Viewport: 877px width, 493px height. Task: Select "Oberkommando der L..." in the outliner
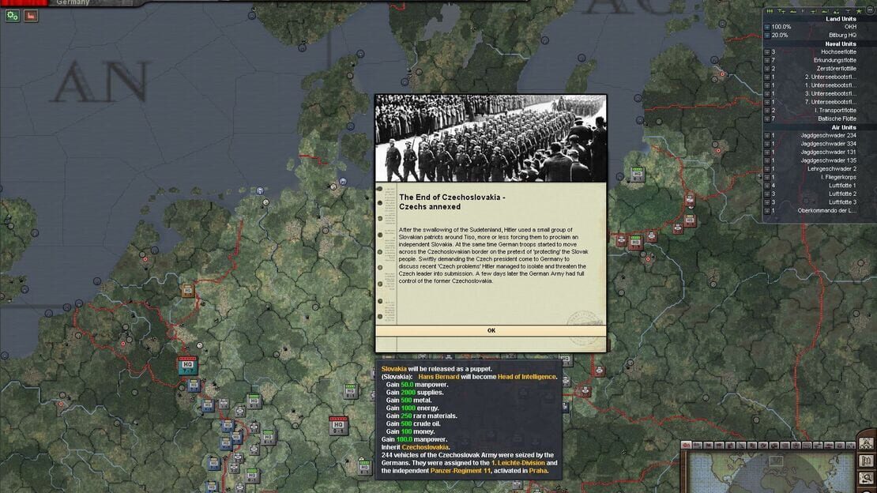click(x=826, y=211)
